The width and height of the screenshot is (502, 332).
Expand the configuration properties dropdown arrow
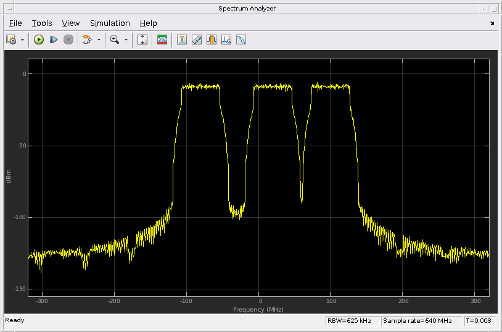tap(23, 39)
